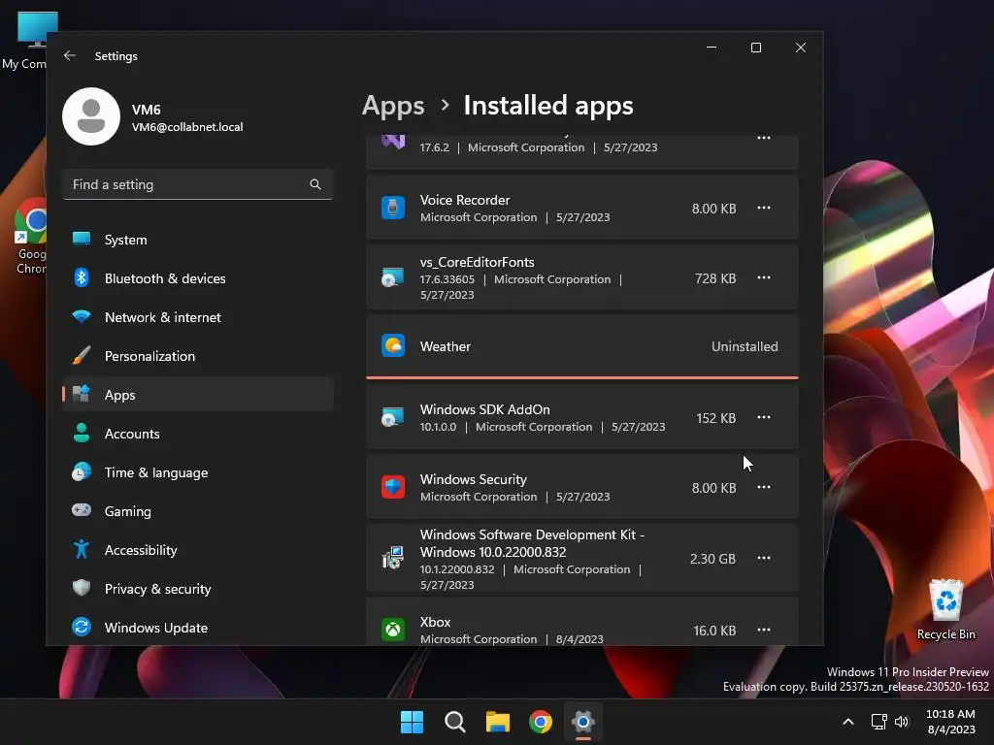
Task: Click the Accounts person icon
Action: click(82, 433)
